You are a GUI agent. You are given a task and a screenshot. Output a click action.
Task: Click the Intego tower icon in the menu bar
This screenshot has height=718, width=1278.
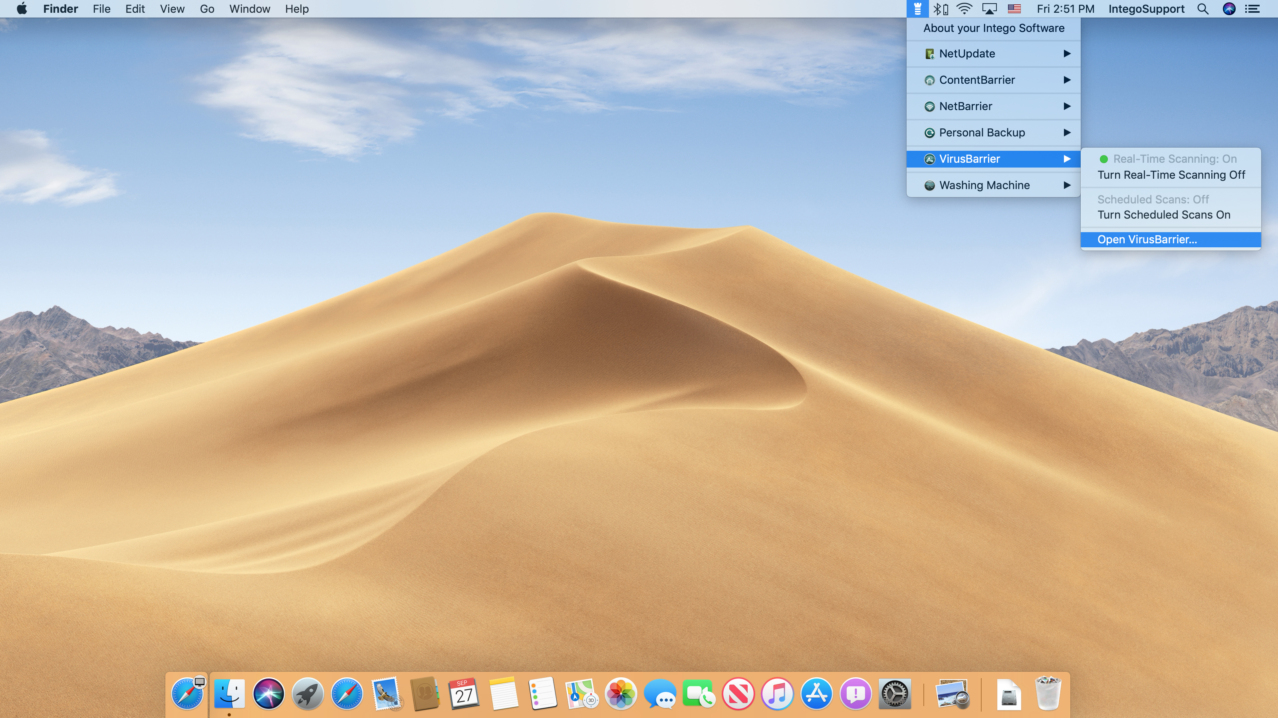click(x=917, y=9)
